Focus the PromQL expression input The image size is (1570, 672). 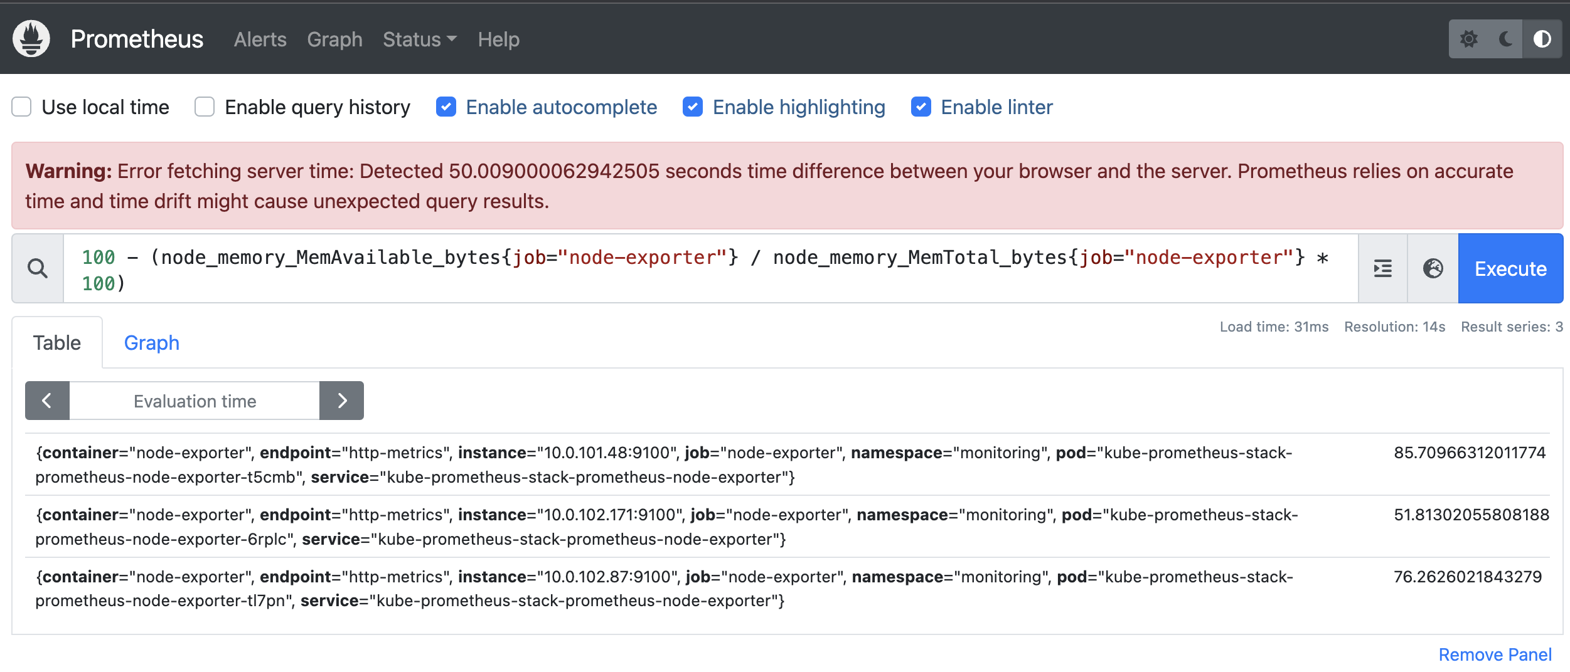[710, 269]
